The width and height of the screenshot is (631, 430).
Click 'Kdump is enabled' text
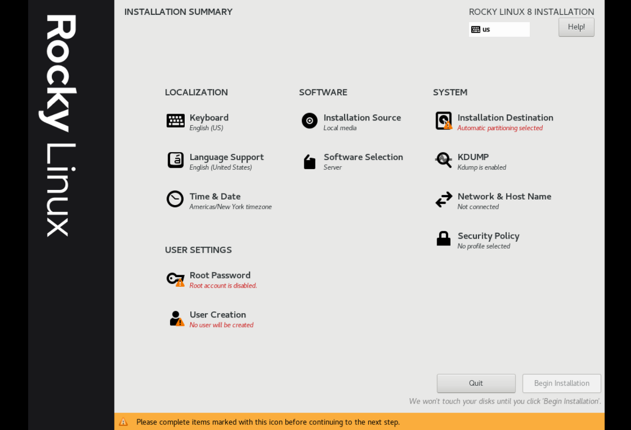[482, 167]
